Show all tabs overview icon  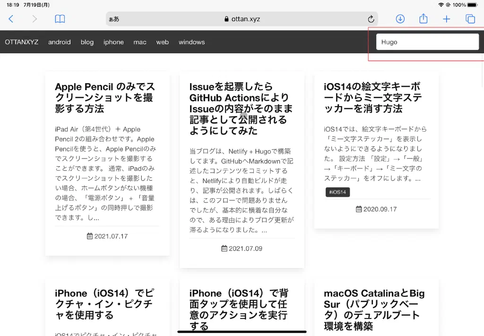(470, 19)
